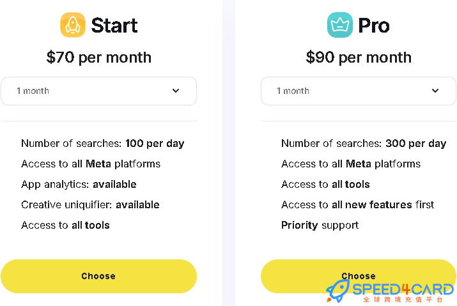Click the Pro plan heading
Screen dimensions: 457x306
tap(374, 26)
